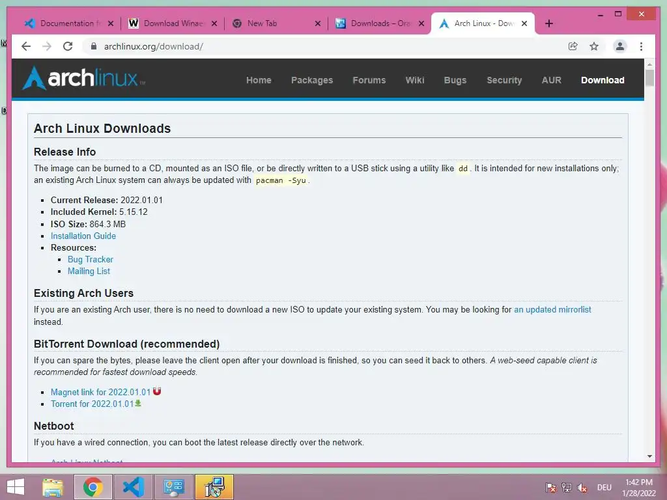Close the Download Winaero tab

(x=214, y=23)
